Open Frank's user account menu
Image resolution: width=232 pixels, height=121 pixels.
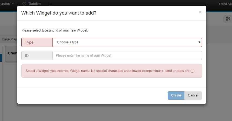(225, 4)
